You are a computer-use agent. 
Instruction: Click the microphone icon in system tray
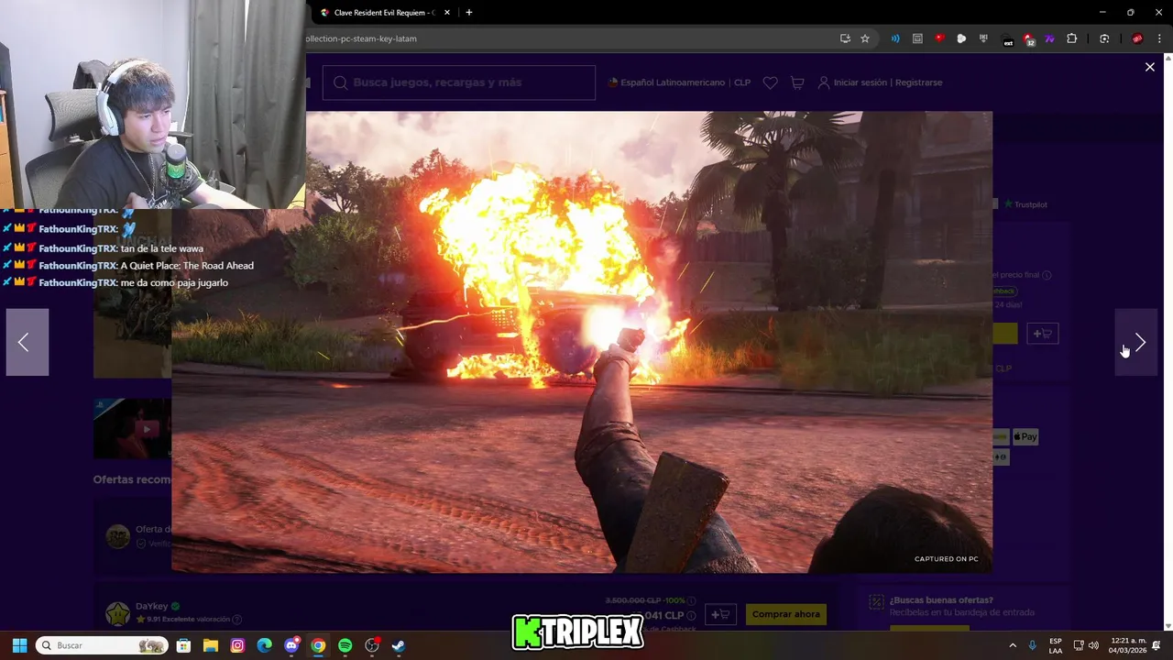tap(1033, 645)
